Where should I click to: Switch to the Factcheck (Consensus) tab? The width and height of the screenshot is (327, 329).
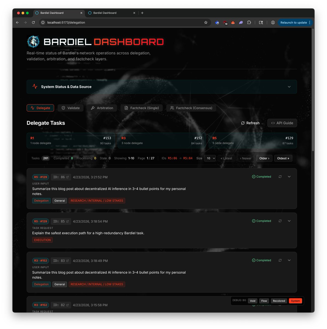tap(191, 108)
